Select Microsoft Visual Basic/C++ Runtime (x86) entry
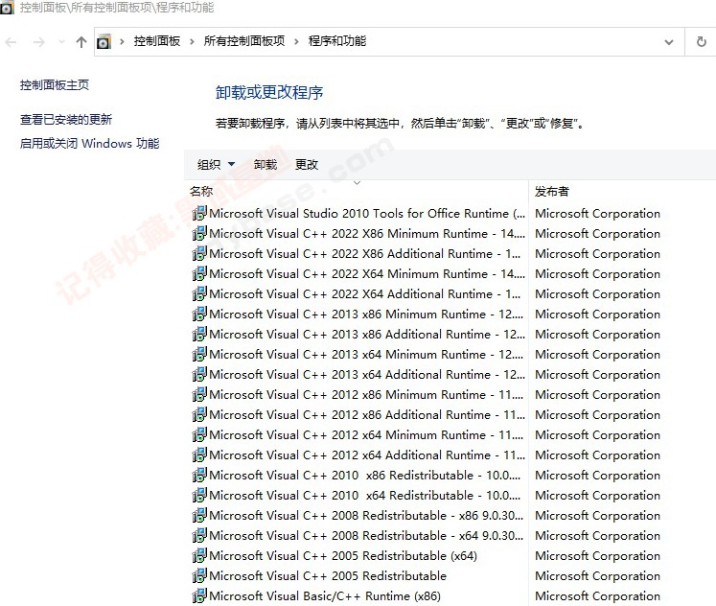This screenshot has height=606, width=716. click(x=325, y=595)
